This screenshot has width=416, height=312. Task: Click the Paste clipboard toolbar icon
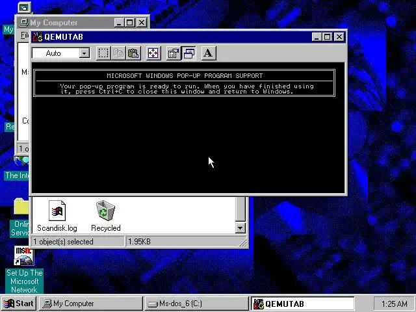[x=133, y=53]
